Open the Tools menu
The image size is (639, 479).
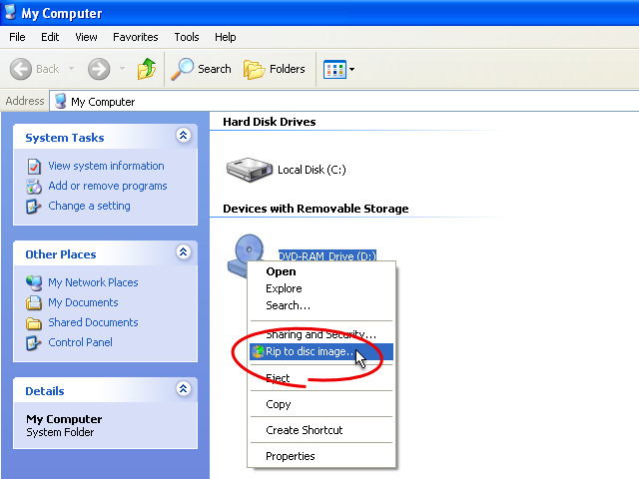pos(187,37)
